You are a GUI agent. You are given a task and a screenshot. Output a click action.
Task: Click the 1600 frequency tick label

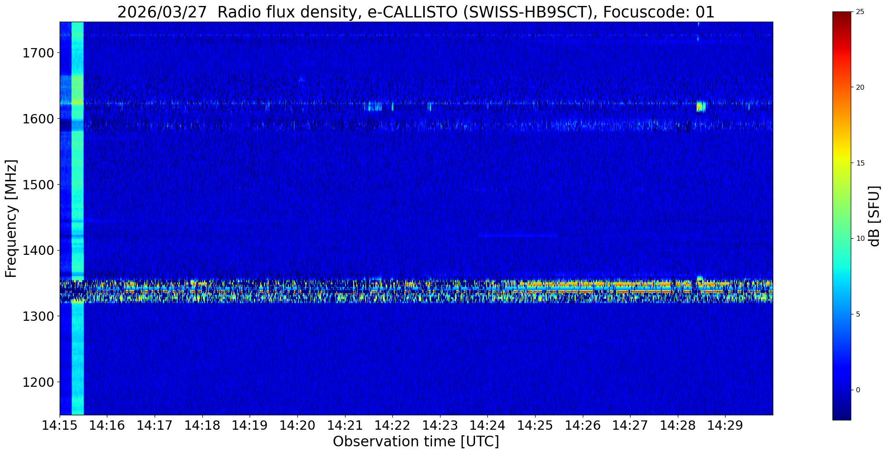(x=38, y=119)
